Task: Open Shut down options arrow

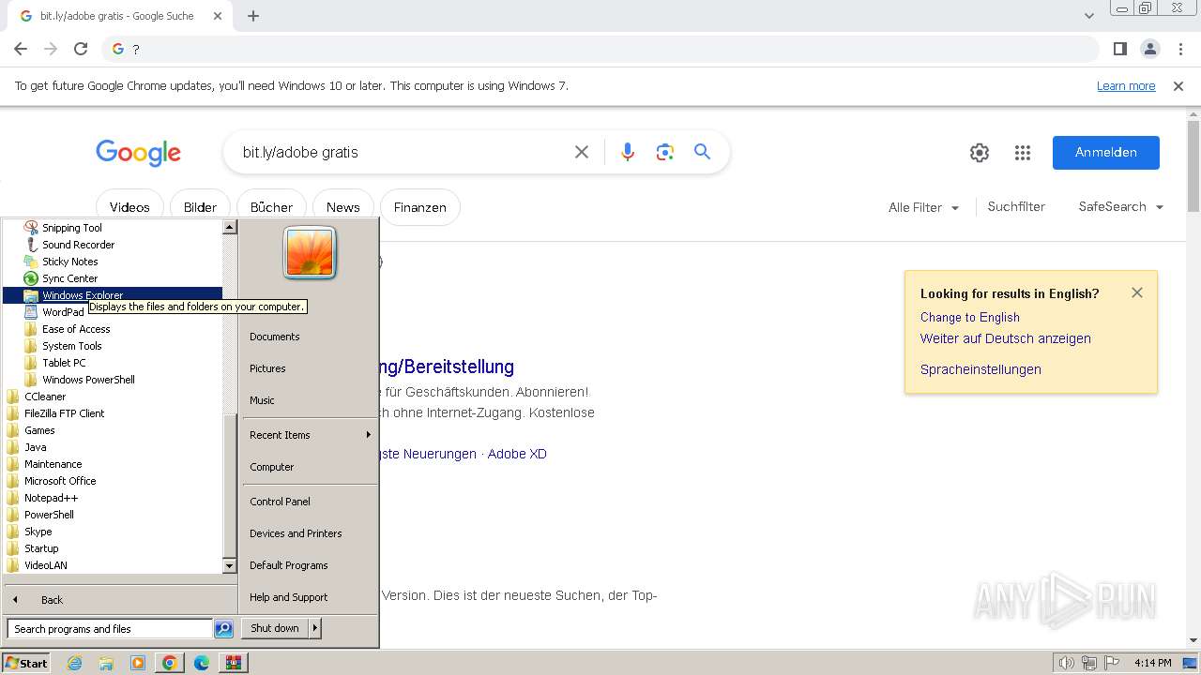Action: pyautogui.click(x=315, y=628)
